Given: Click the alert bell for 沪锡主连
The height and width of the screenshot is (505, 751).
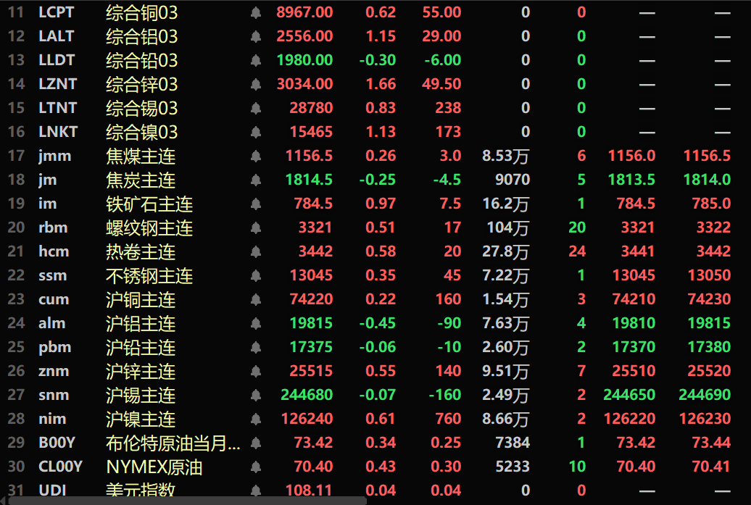Looking at the screenshot, I should point(254,395).
